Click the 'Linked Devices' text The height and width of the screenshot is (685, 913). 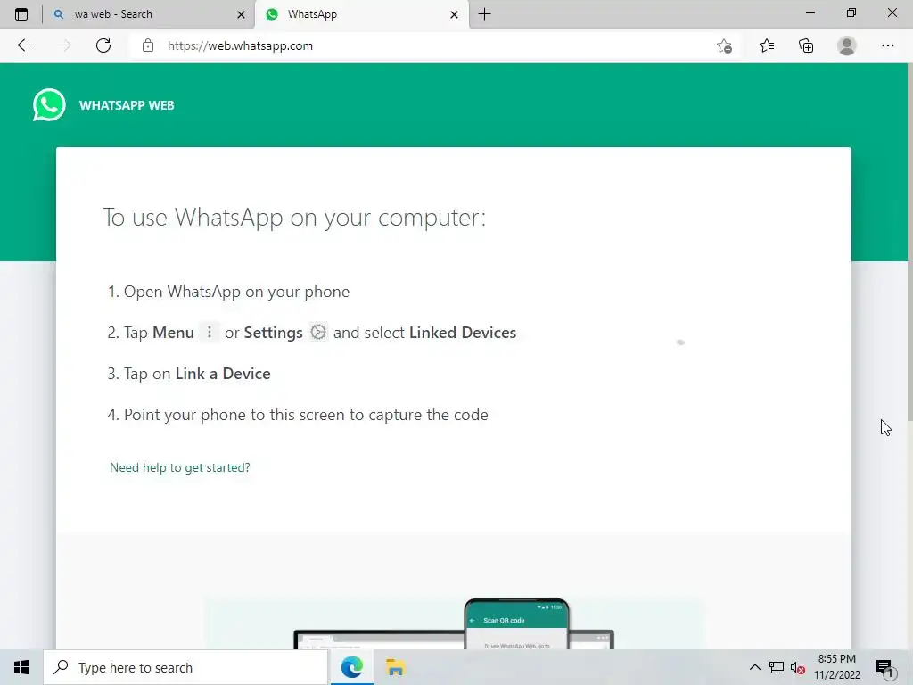click(x=463, y=333)
